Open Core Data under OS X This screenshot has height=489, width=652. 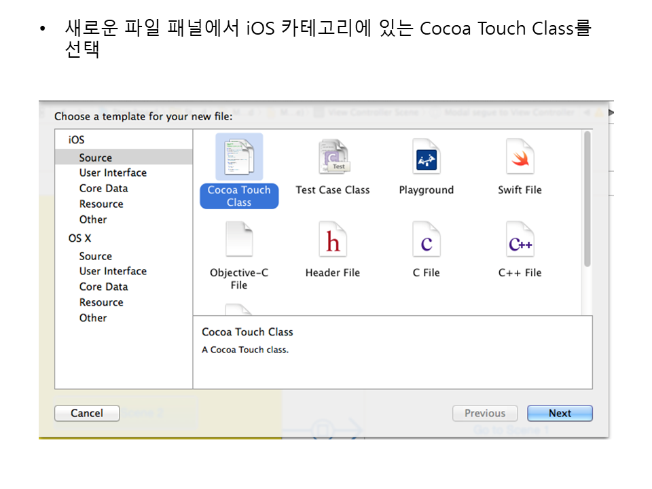tap(103, 287)
